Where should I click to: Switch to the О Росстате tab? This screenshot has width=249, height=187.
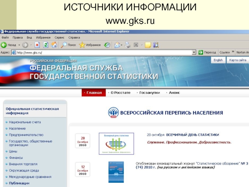coord(120,93)
